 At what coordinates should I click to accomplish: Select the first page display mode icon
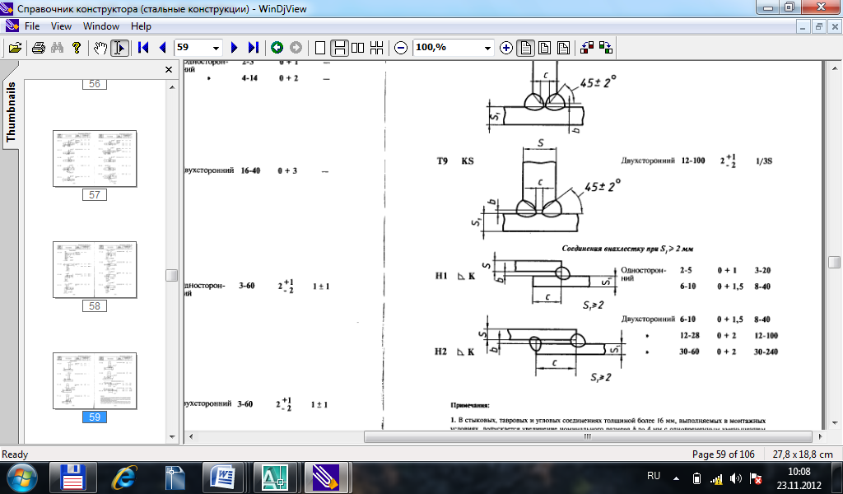coord(525,48)
